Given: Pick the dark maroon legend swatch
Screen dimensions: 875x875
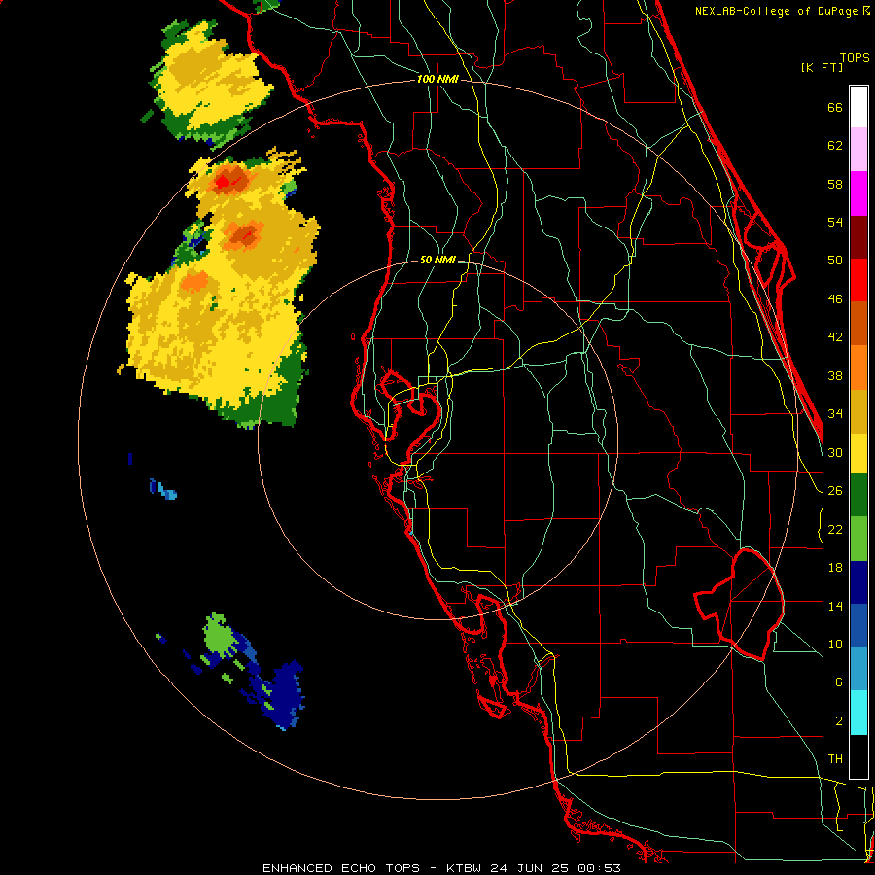Looking at the screenshot, I should point(858,237).
